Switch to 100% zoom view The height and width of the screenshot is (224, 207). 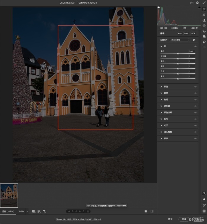tap(21, 211)
